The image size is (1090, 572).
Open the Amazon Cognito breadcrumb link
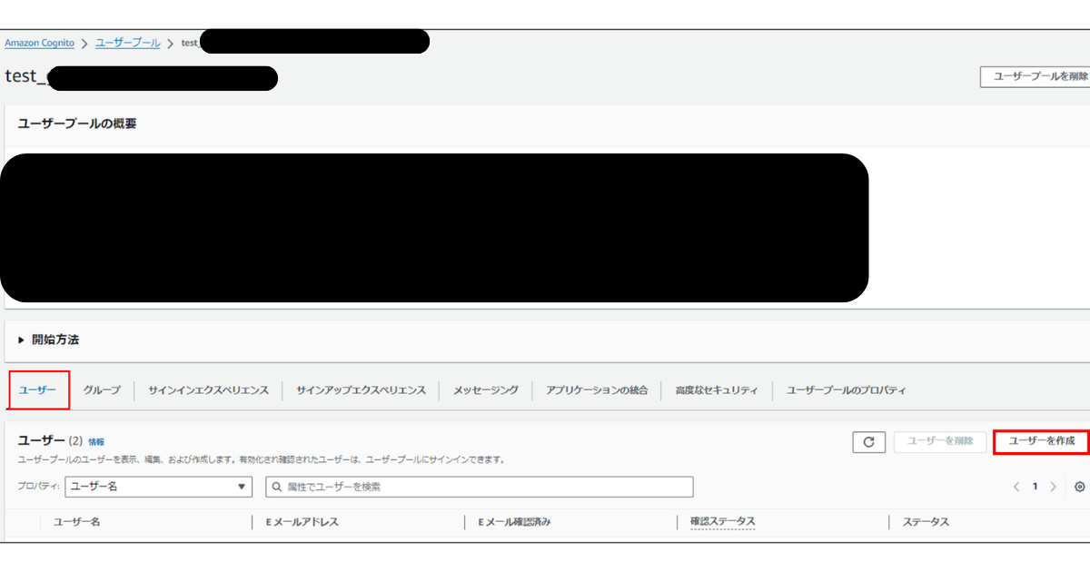[39, 42]
